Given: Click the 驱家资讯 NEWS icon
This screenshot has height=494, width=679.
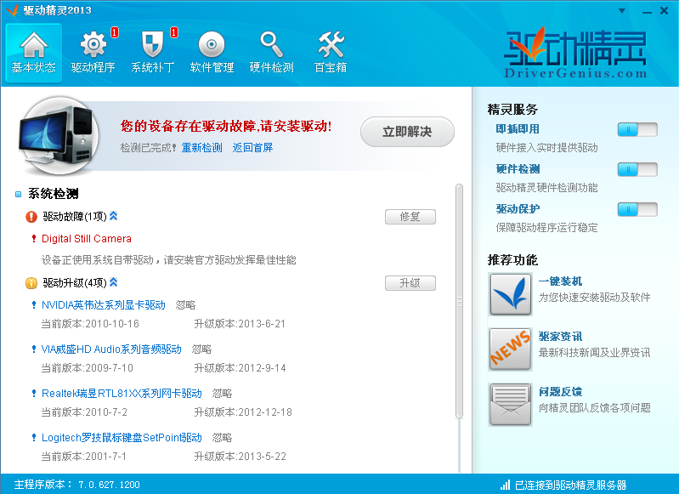Looking at the screenshot, I should [511, 349].
